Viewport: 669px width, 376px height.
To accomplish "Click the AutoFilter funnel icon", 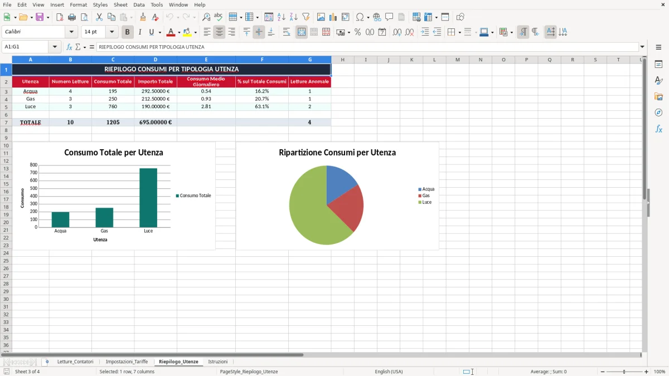I will (306, 17).
